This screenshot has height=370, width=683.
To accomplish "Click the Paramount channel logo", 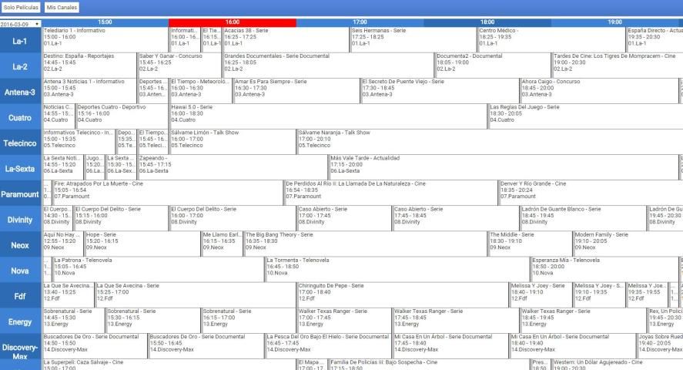I will [21, 193].
